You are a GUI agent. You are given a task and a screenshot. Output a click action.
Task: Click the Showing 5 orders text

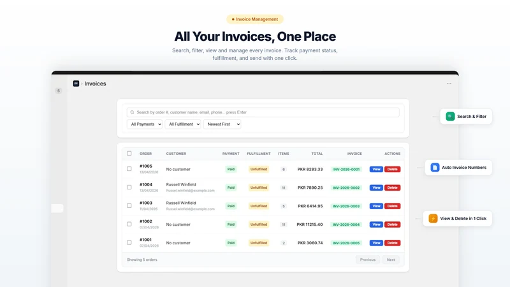point(142,260)
